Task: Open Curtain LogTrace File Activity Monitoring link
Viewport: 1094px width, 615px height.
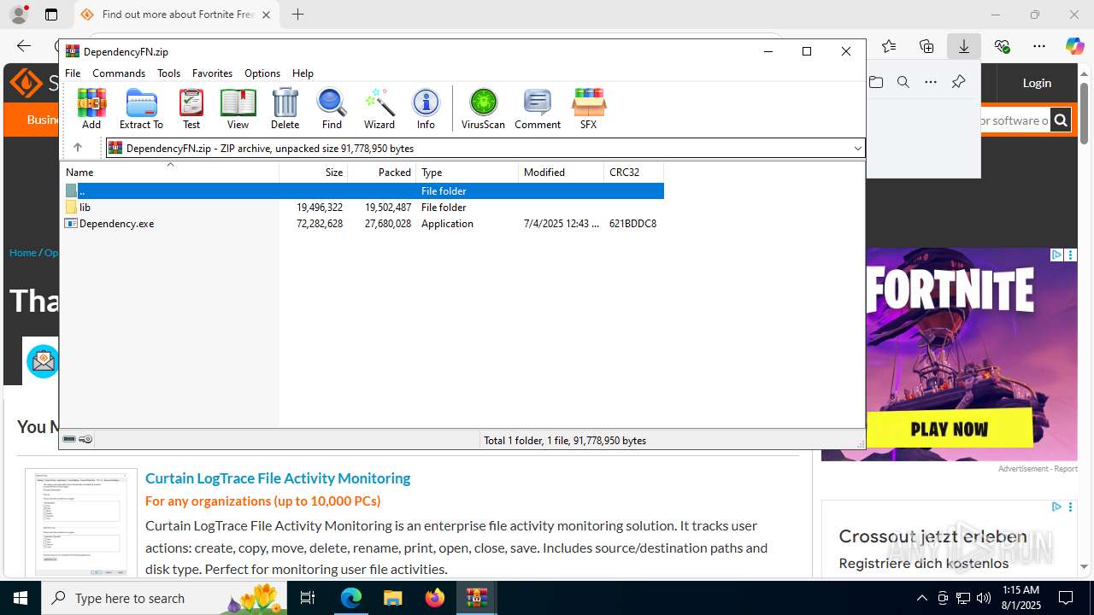Action: point(278,478)
